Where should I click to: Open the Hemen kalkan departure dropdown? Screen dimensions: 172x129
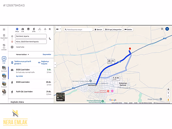22,54
